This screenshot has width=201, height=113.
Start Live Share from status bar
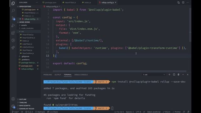pyautogui.click(x=52, y=112)
